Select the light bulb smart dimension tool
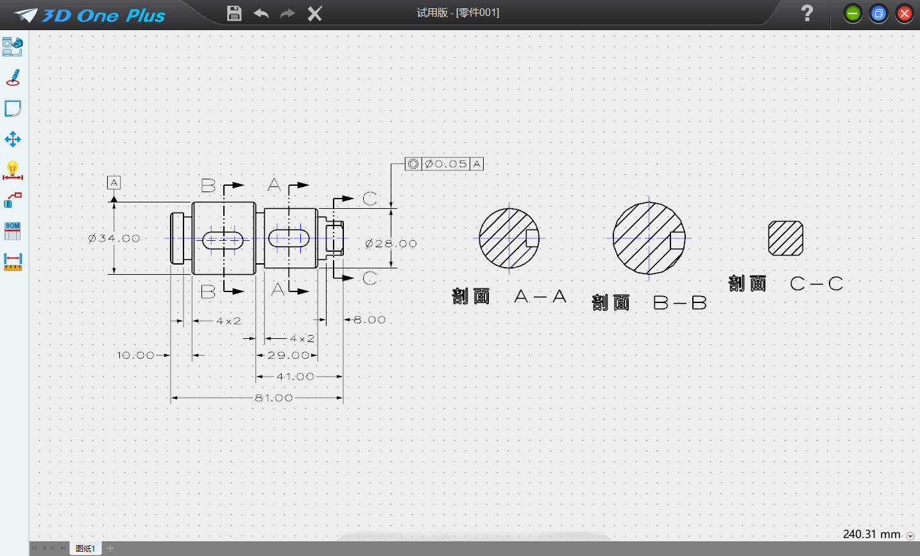Screen dimensions: 920x556 [13, 170]
